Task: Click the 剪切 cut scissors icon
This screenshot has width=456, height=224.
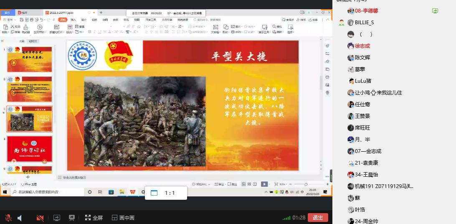Action: coord(13,26)
